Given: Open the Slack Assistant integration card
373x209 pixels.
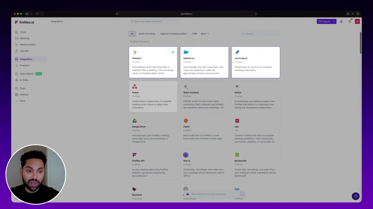Looking at the screenshot, I should [204, 97].
